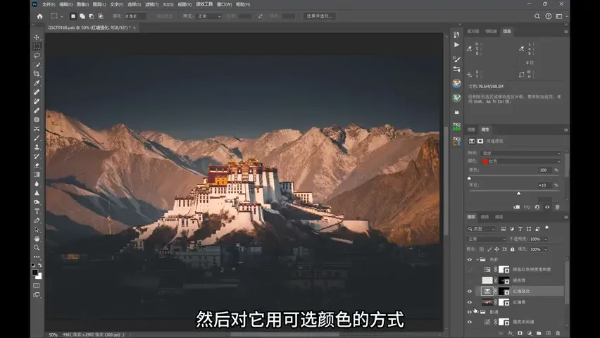Select the Horizontal Type tool

[37, 211]
